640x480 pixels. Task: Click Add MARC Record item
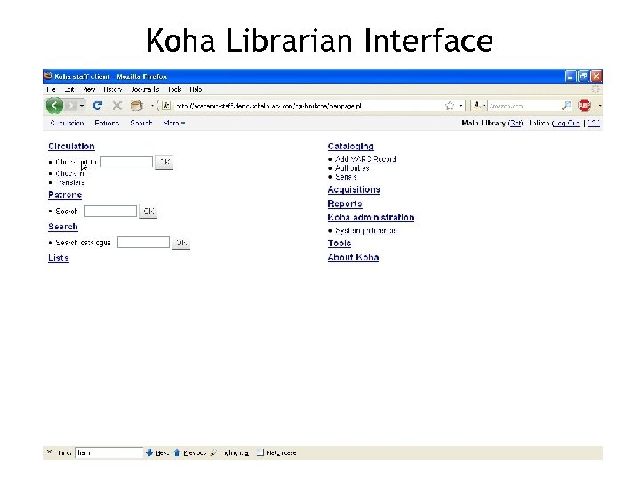click(365, 159)
